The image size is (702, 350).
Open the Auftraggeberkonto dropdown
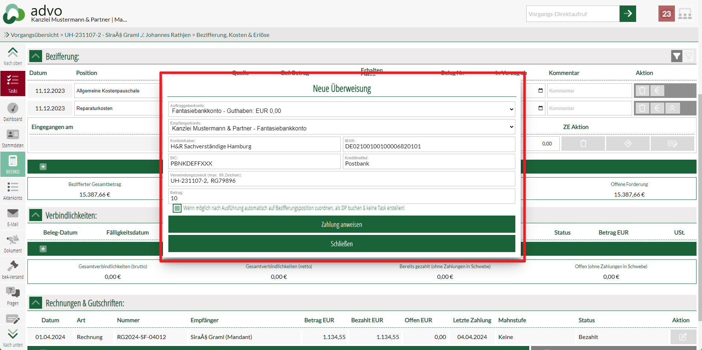click(341, 110)
